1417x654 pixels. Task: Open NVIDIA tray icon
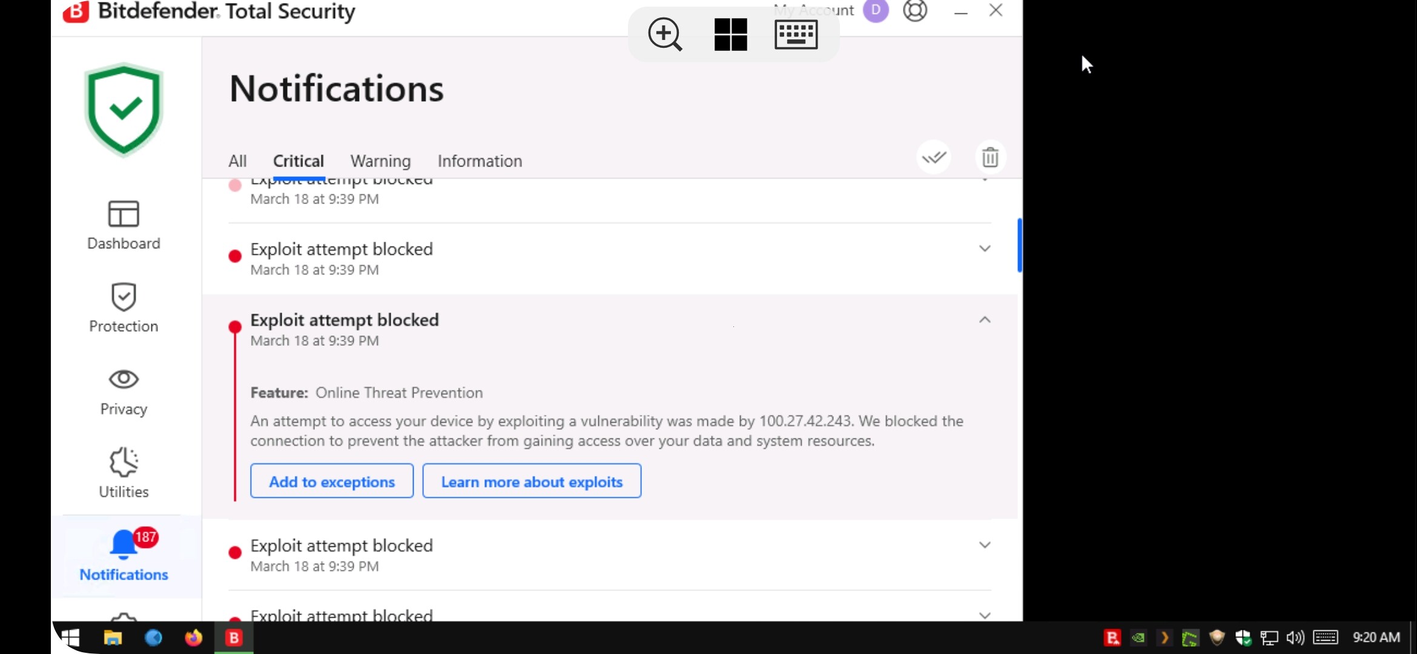tap(1138, 638)
